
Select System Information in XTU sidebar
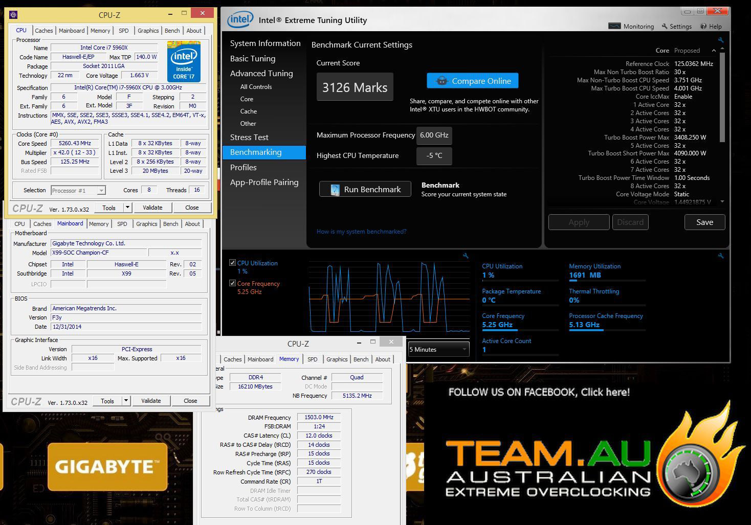265,43
